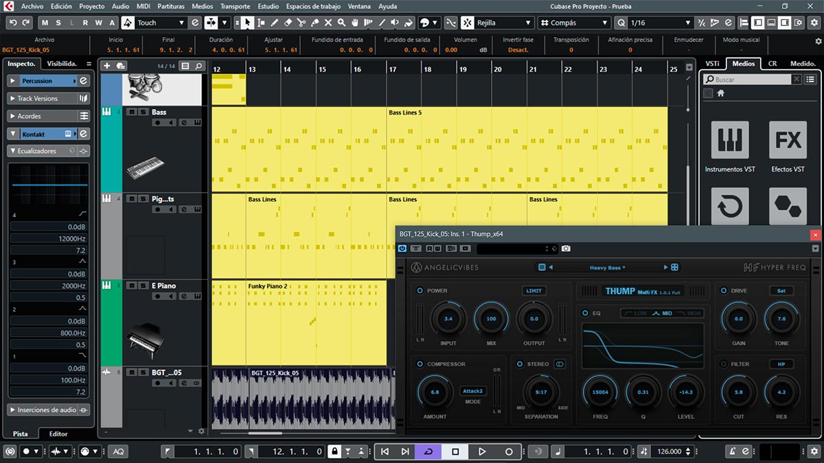Image resolution: width=824 pixels, height=463 pixels.
Task: Click the Redo arrow icon
Action: pos(26,23)
